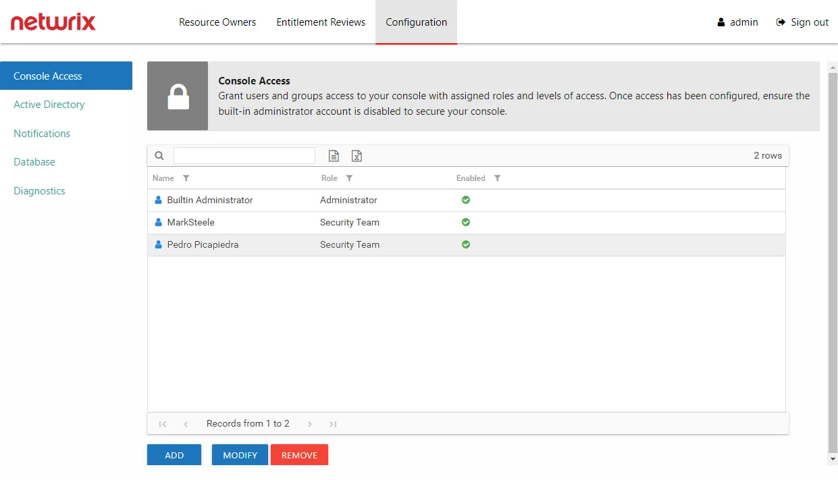Click the admin user icon
838x480 pixels.
[x=721, y=22]
